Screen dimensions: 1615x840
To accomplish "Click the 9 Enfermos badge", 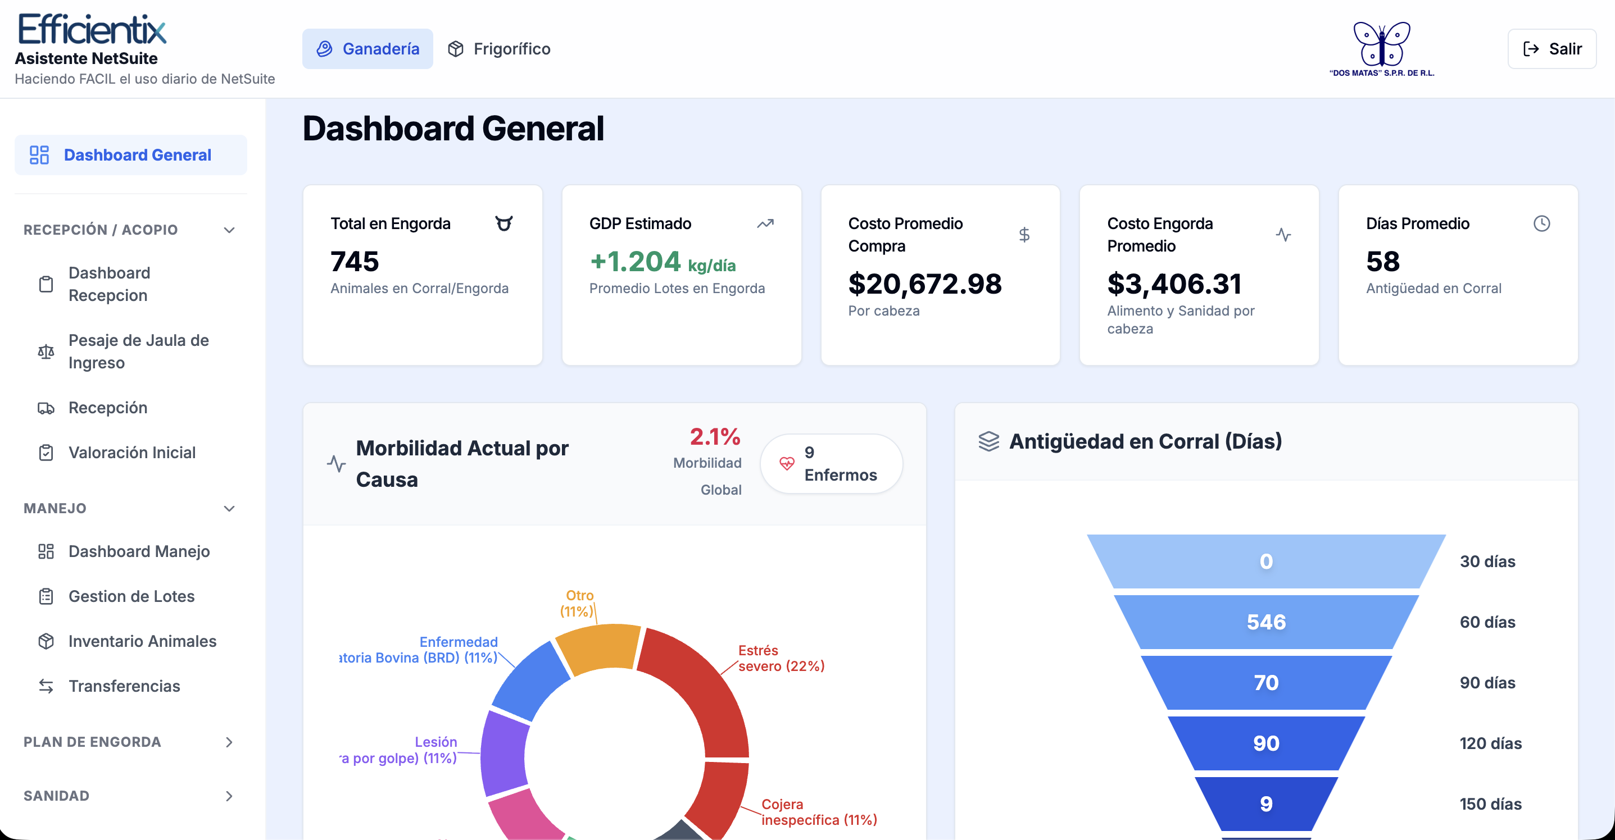I will tap(831, 464).
